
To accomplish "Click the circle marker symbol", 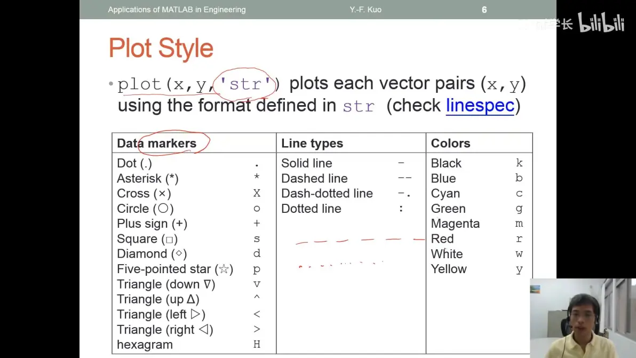I will [163, 209].
